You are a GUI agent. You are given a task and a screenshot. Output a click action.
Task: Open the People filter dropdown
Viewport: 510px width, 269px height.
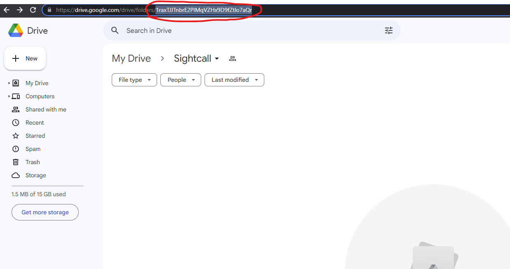click(x=181, y=80)
